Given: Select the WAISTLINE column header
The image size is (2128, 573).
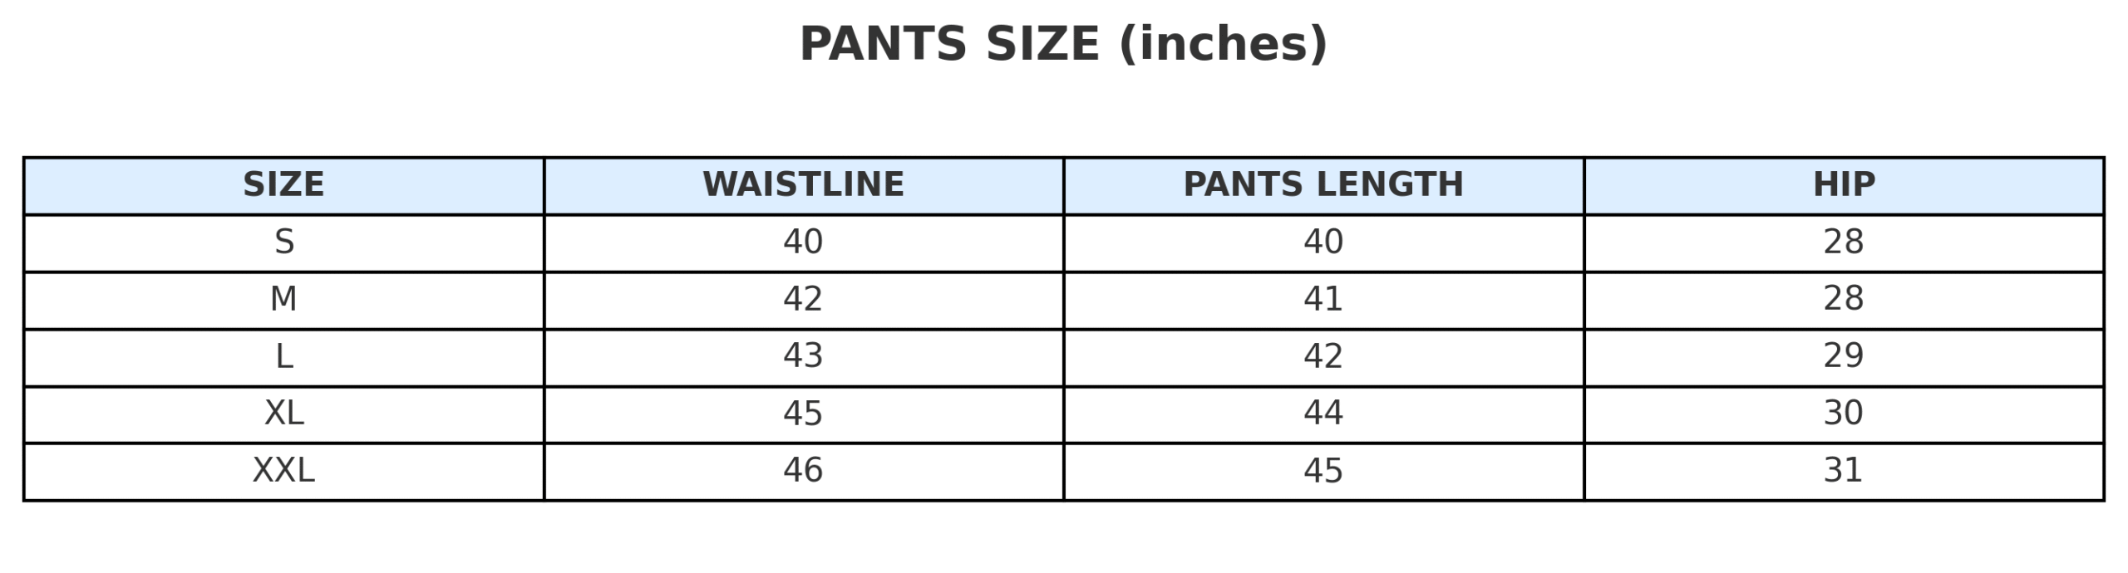Looking at the screenshot, I should pos(803,184).
